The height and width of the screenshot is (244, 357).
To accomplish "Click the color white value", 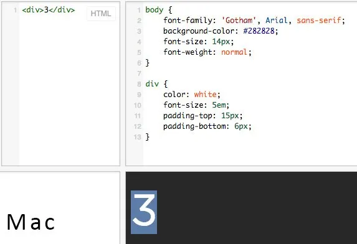I will coord(205,95).
